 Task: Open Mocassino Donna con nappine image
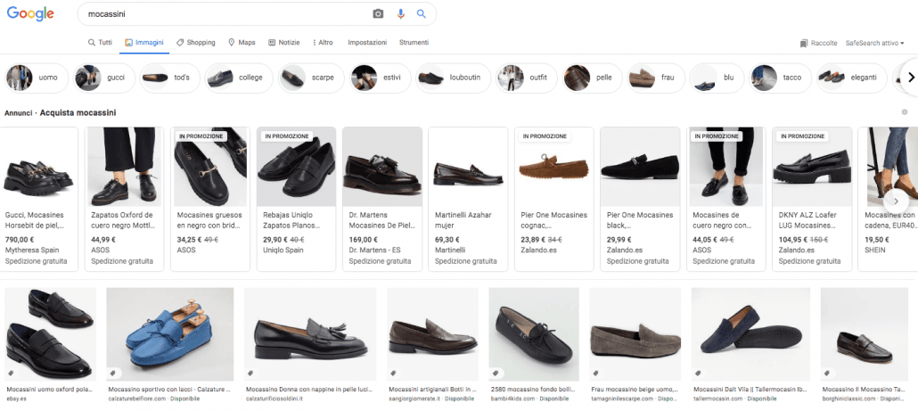click(309, 334)
